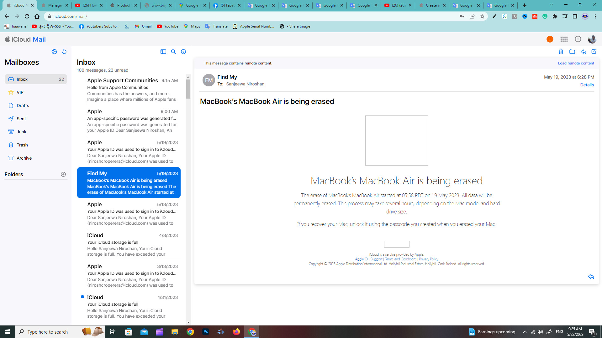This screenshot has width=602, height=338.
Task: Open Firefox from the Windows taskbar
Action: click(236, 332)
